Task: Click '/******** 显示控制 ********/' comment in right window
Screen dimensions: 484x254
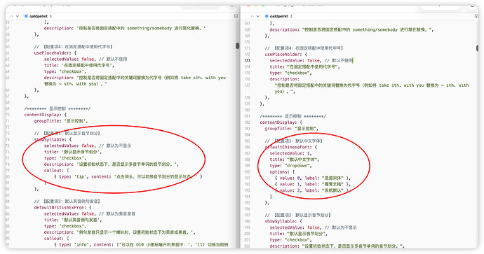Action: pos(293,116)
